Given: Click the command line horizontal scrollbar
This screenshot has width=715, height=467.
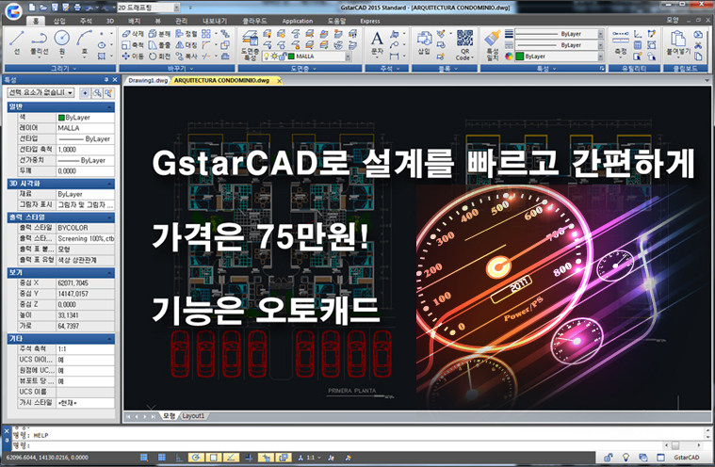Looking at the screenshot, I should coord(683,445).
